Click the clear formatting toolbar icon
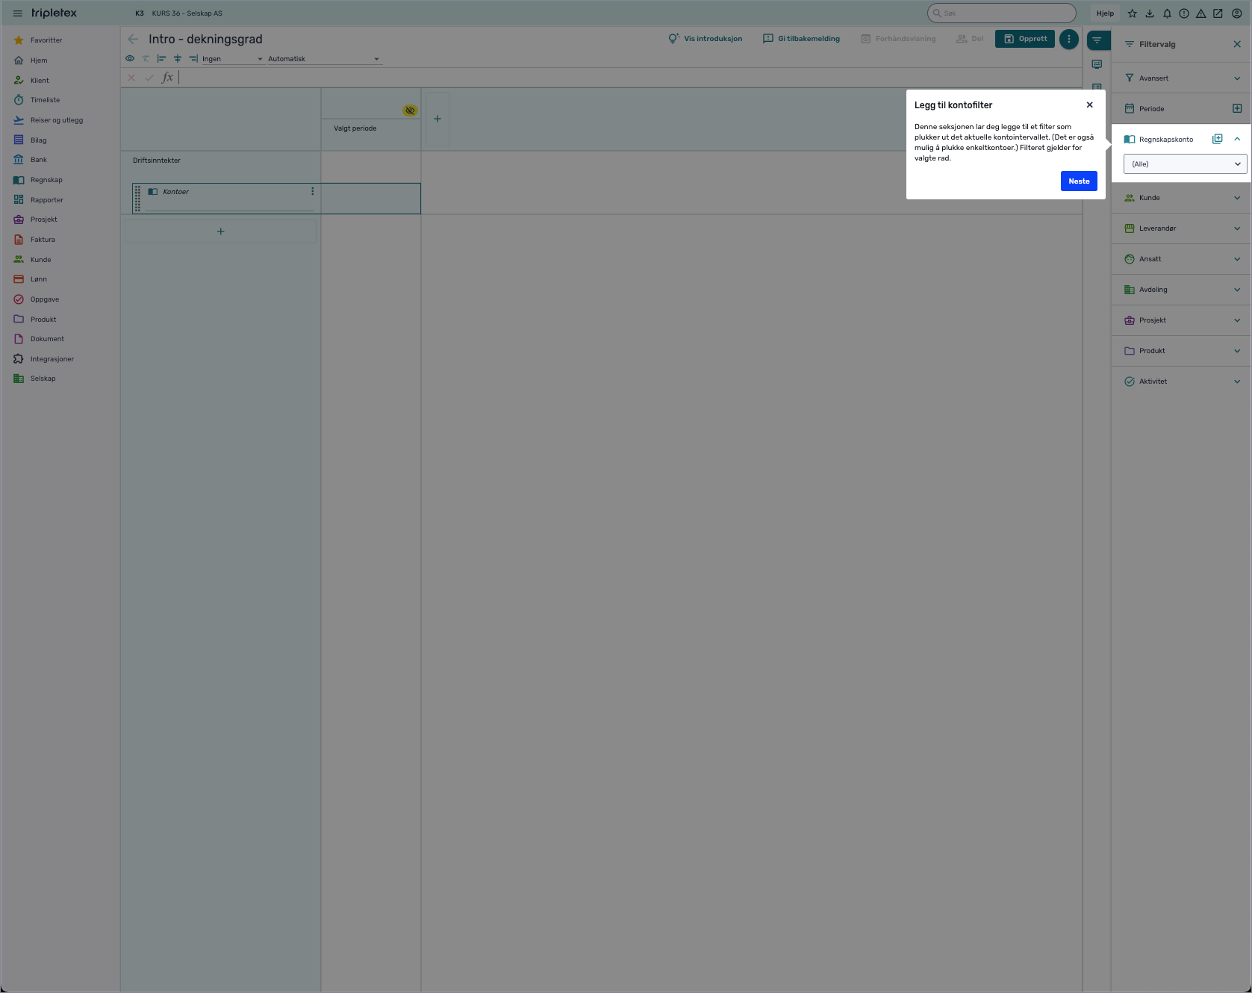Screen dimensions: 1252x993 [x=146, y=58]
